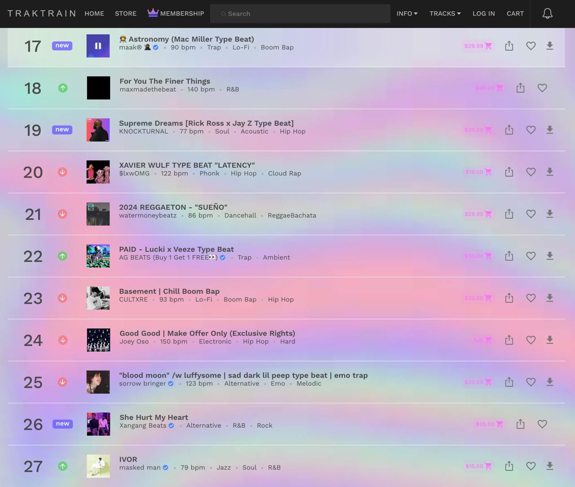Like Basement Chill Boom Bap

click(x=531, y=298)
